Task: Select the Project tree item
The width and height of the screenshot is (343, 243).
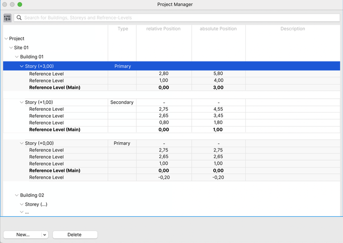Action: pyautogui.click(x=17, y=39)
